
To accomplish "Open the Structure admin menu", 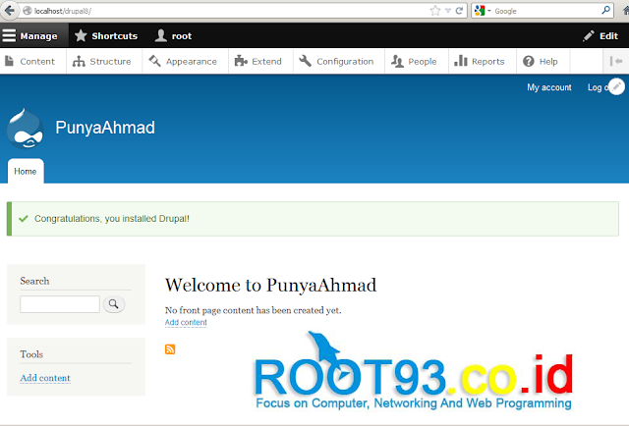I will (x=102, y=61).
